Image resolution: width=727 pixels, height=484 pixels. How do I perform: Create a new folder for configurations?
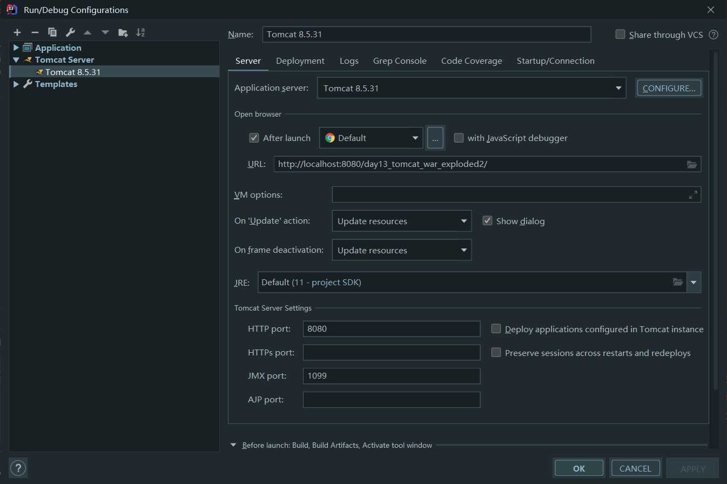coord(123,32)
